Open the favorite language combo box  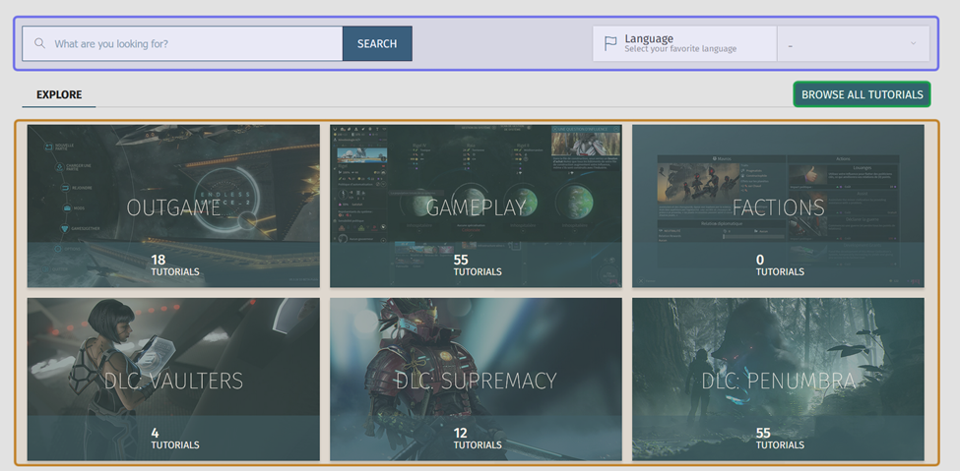(x=852, y=44)
